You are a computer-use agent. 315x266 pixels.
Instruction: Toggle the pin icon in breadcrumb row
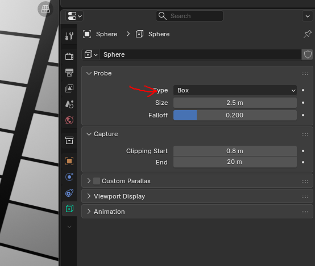click(x=308, y=34)
